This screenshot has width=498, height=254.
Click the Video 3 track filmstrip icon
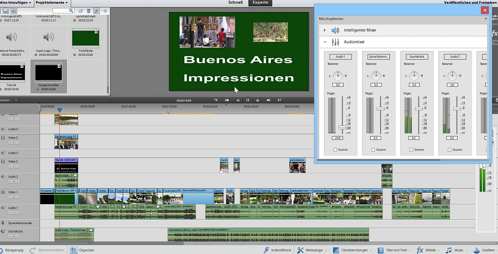tap(3, 138)
